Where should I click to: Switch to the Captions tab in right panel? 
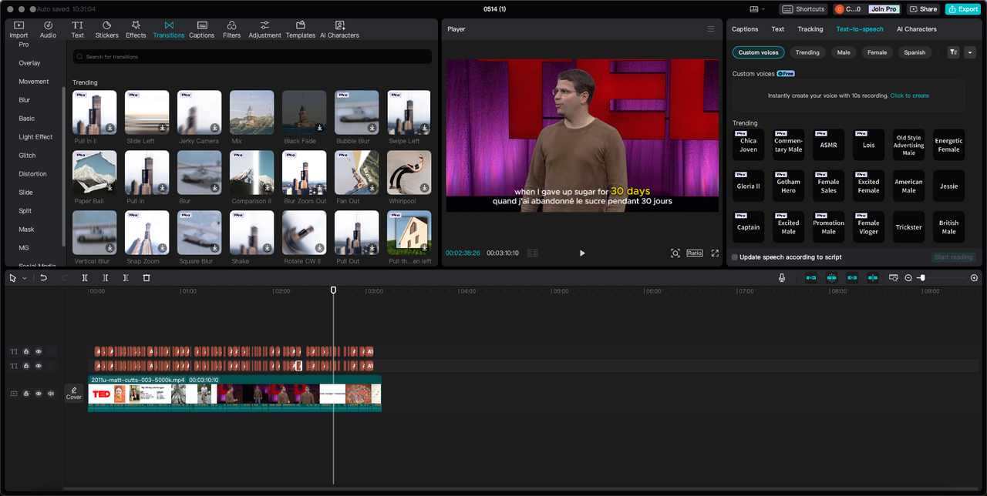pyautogui.click(x=745, y=29)
